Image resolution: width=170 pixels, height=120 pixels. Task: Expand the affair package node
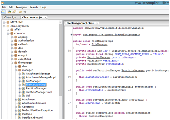point(8,30)
